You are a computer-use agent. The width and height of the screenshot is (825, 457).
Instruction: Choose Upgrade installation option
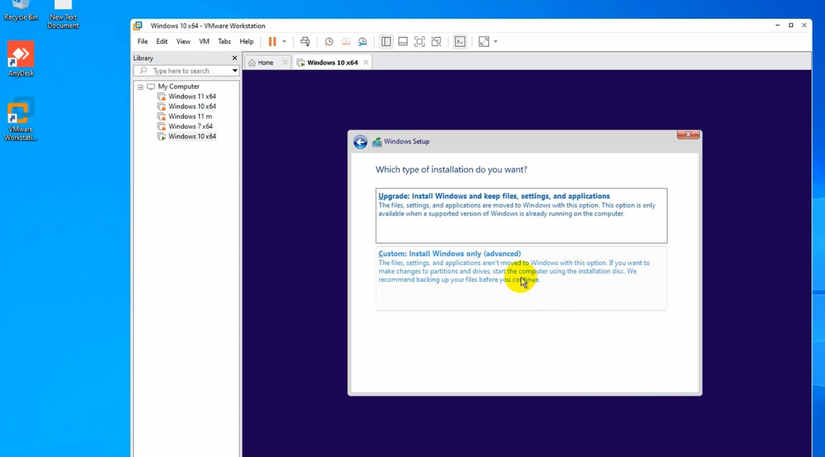(x=521, y=215)
